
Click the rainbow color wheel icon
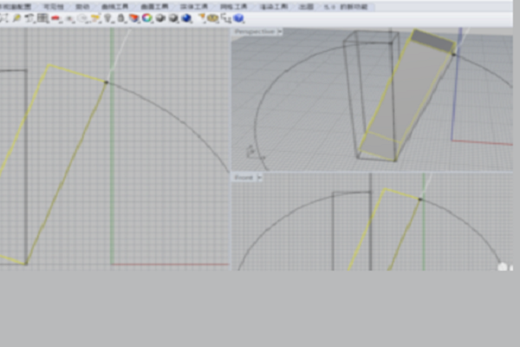click(x=147, y=17)
